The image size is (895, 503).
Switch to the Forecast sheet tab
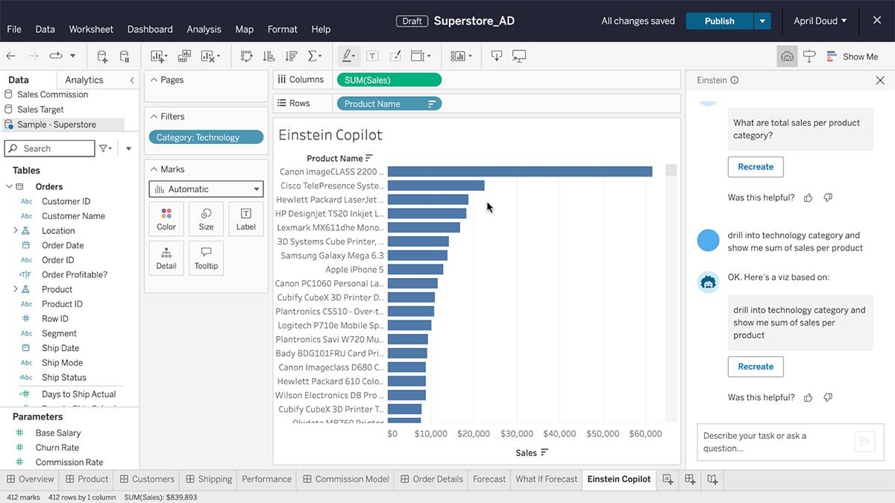tap(489, 479)
